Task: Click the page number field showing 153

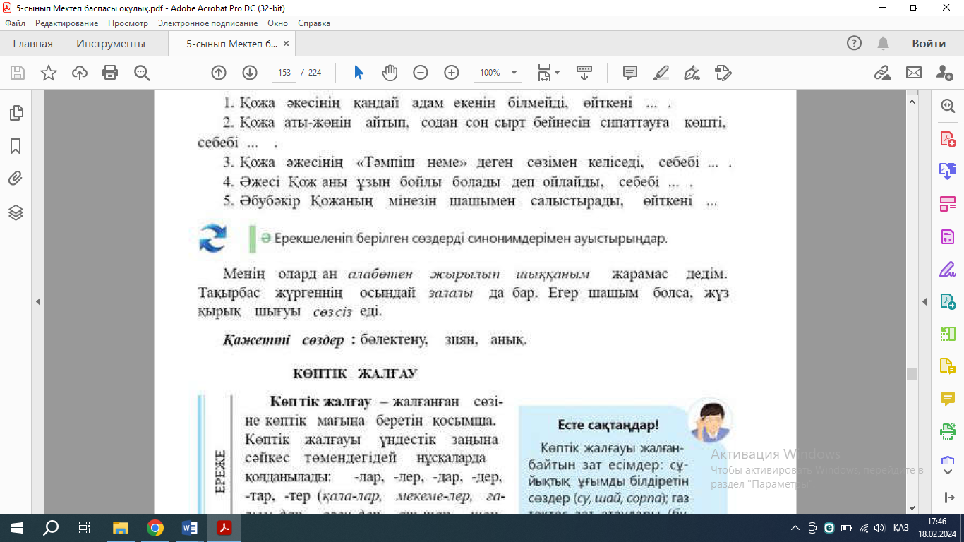Action: 284,73
